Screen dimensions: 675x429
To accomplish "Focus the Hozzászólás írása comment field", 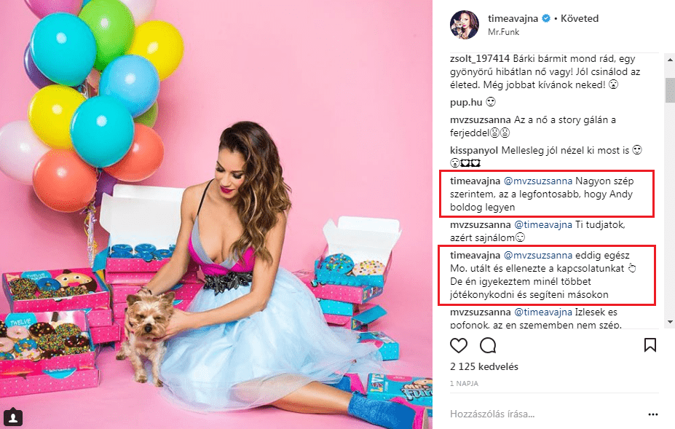I will [545, 414].
